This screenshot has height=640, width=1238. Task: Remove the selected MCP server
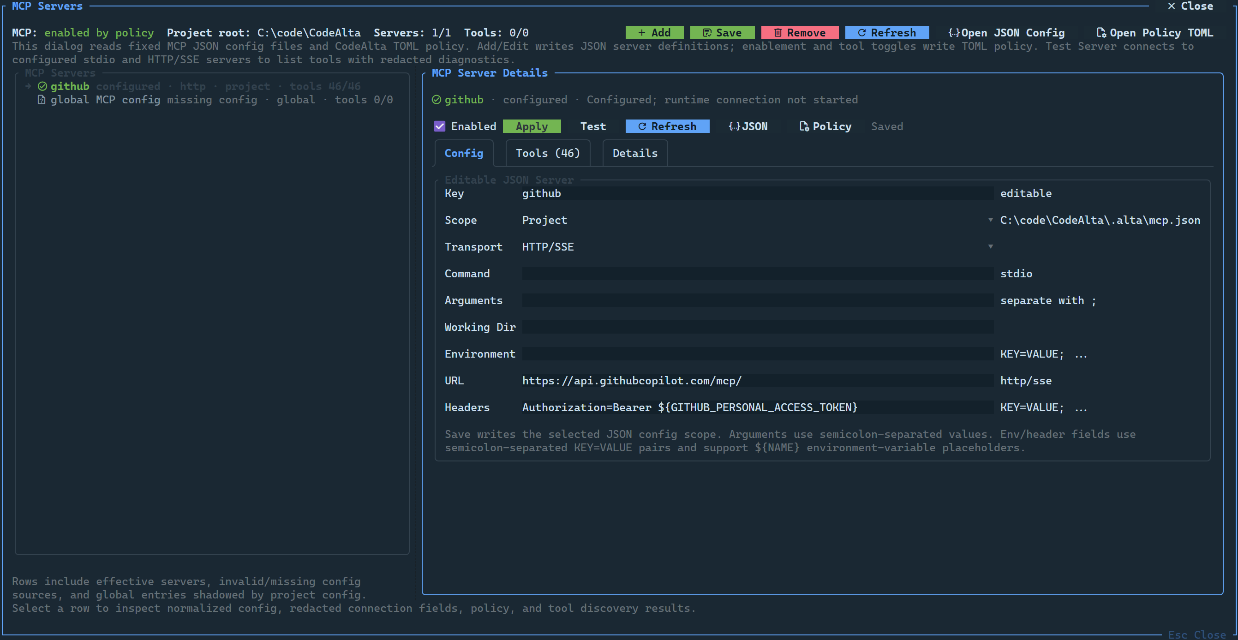pos(800,33)
